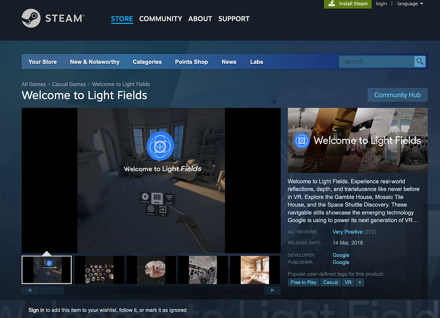Add a tag with plus button
Image resolution: width=440 pixels, height=318 pixels.
[x=360, y=282]
